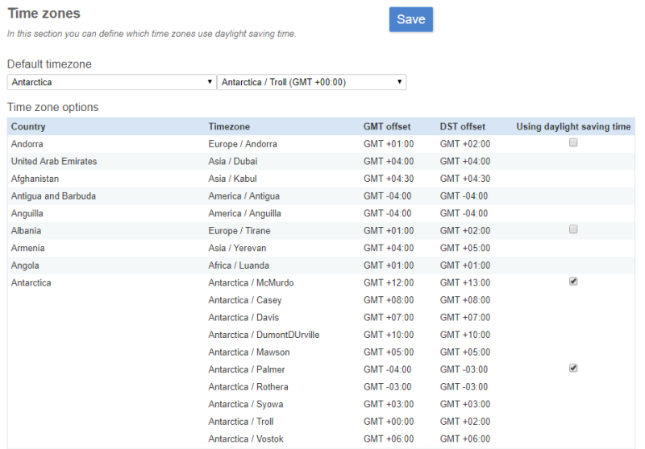
Task: Tick the daylight saving checkbox for Albania
Action: pyautogui.click(x=573, y=229)
